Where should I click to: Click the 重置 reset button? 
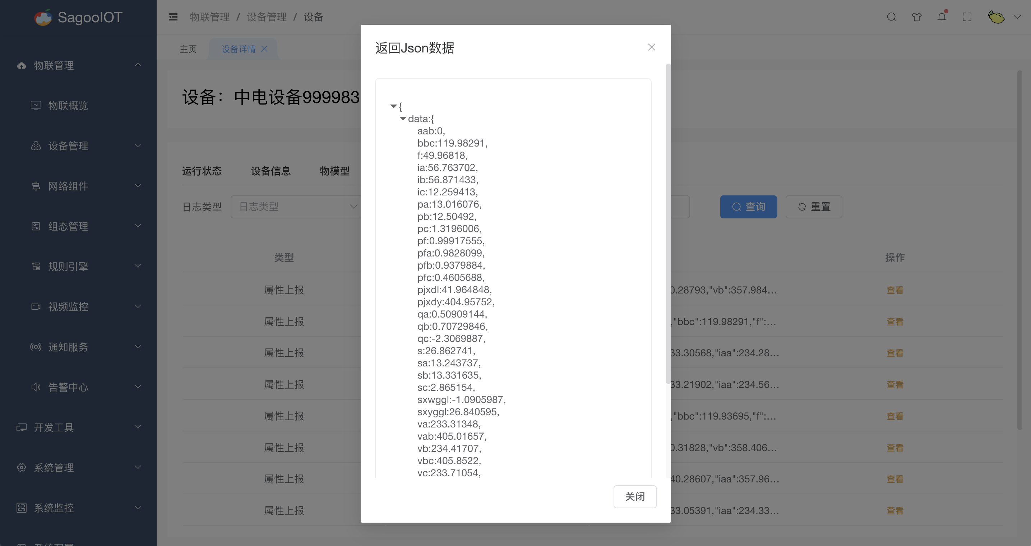814,207
